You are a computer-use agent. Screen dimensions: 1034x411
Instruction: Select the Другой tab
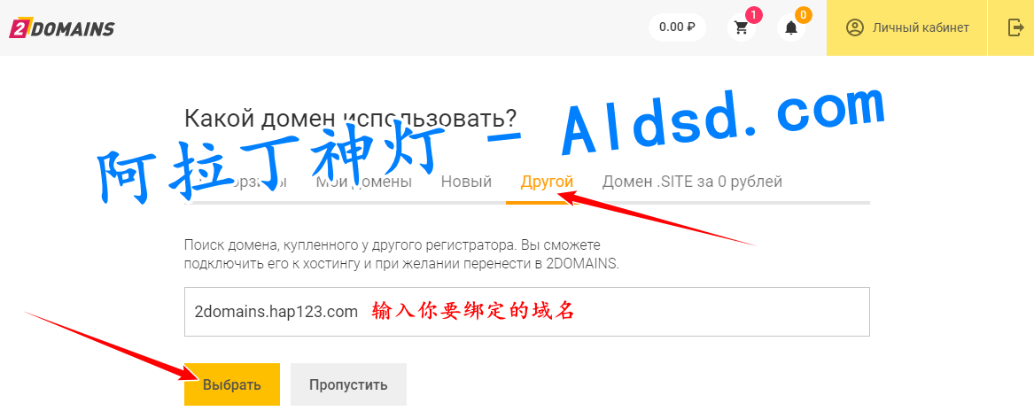tap(547, 182)
